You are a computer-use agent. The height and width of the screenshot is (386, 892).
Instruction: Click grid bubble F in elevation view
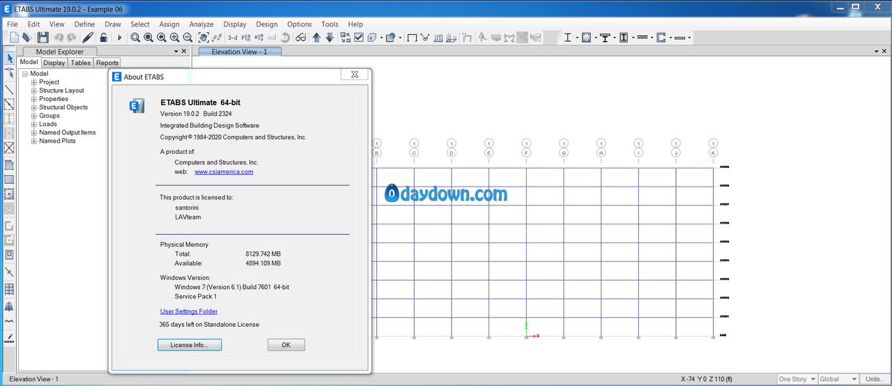526,153
